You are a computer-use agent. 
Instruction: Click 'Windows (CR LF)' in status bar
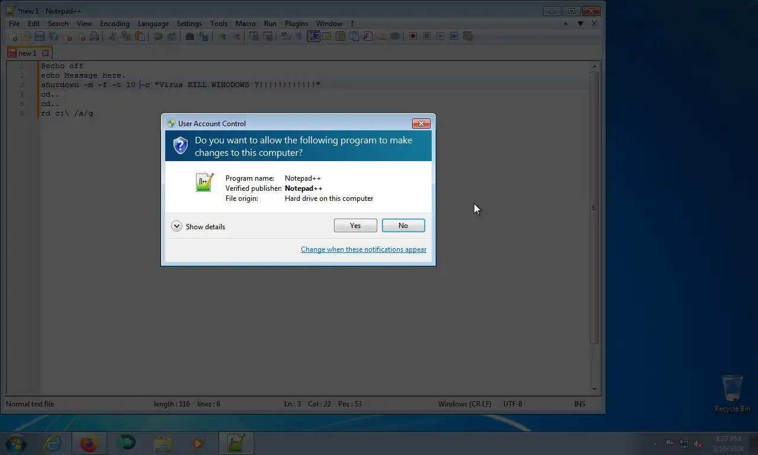pos(465,404)
